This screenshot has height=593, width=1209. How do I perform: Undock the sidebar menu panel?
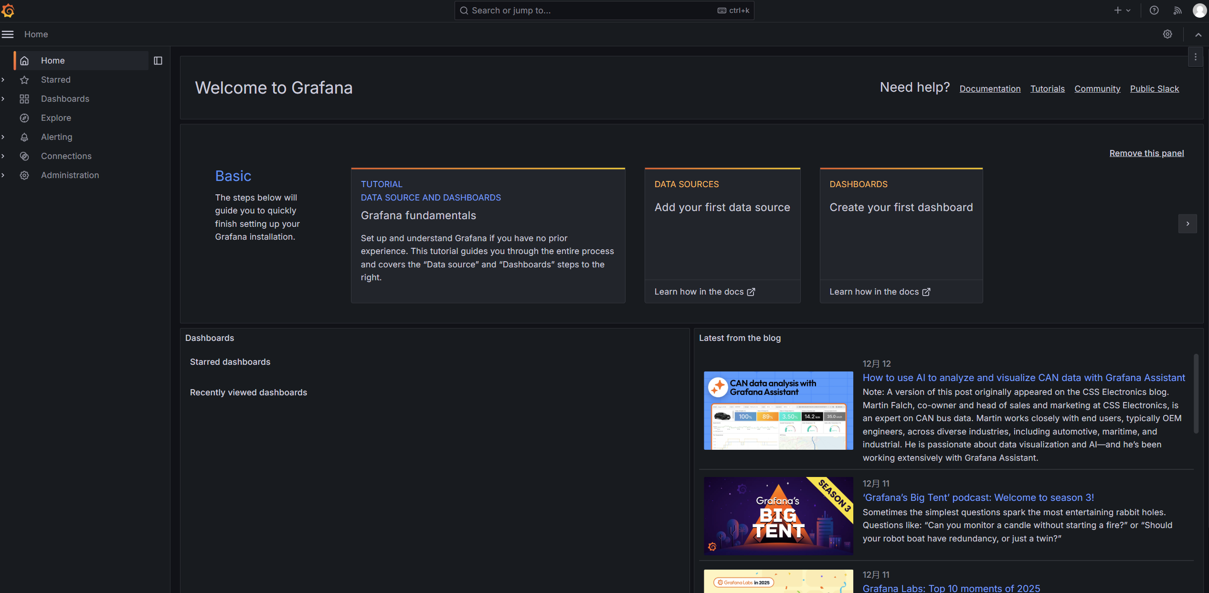pos(158,61)
